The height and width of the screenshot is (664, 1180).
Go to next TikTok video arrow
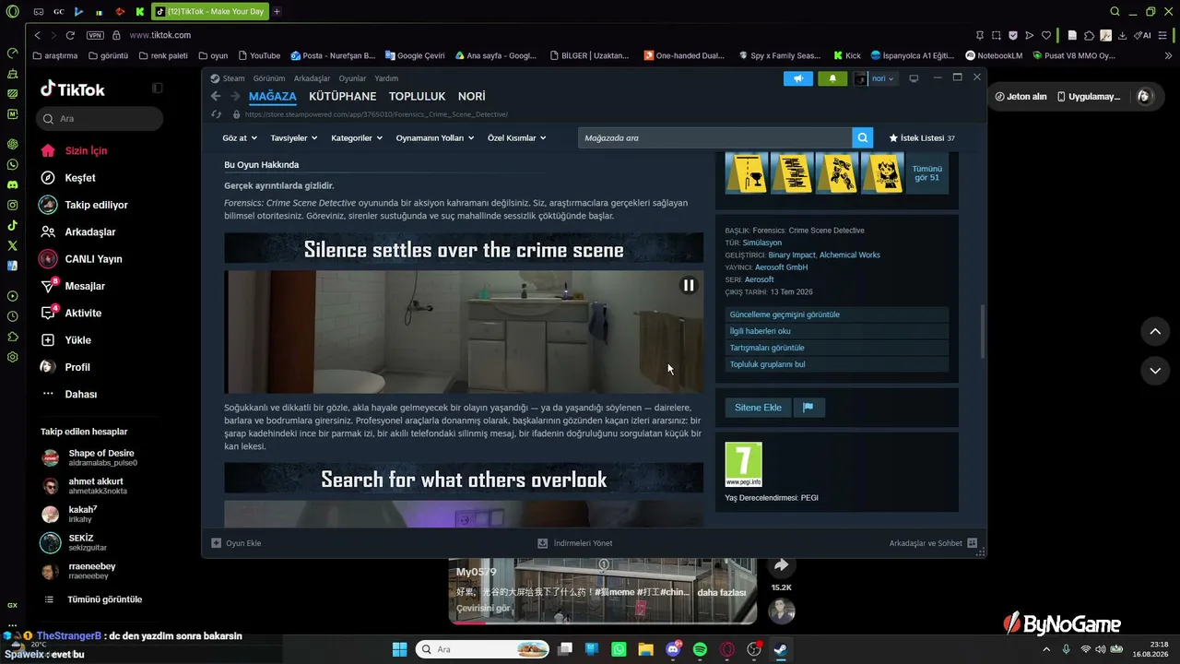[1155, 371]
